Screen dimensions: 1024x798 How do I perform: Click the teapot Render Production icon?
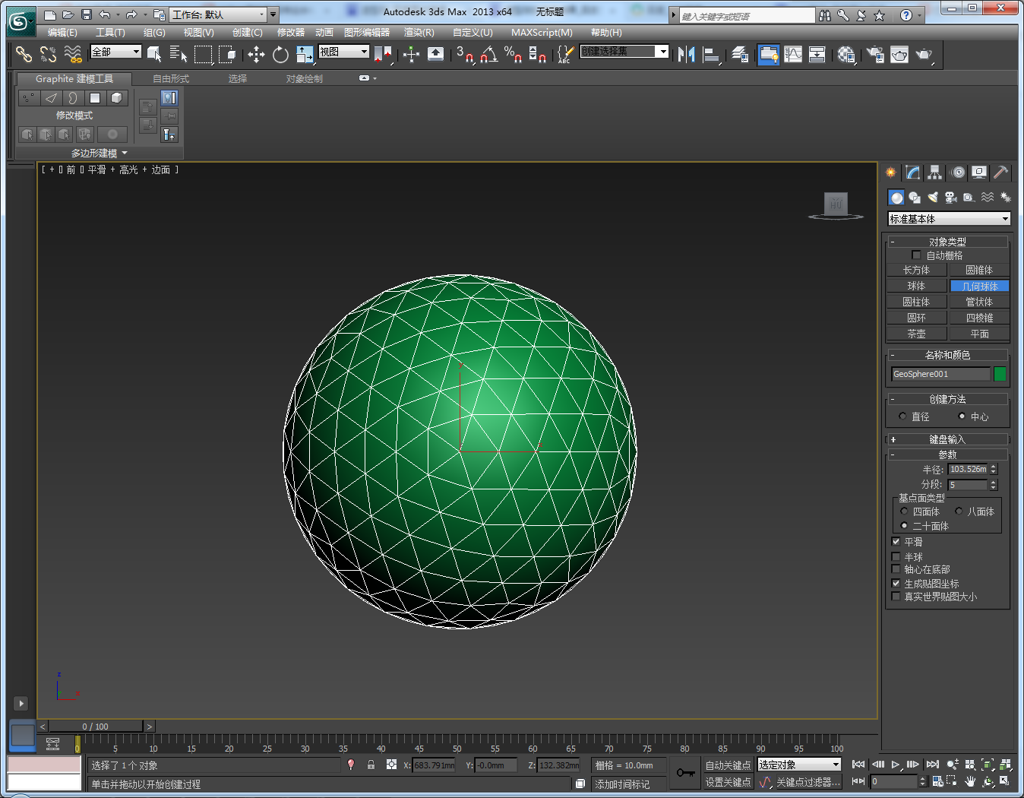pos(924,54)
